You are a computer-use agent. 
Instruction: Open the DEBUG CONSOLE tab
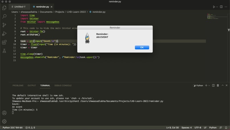point(63,85)
